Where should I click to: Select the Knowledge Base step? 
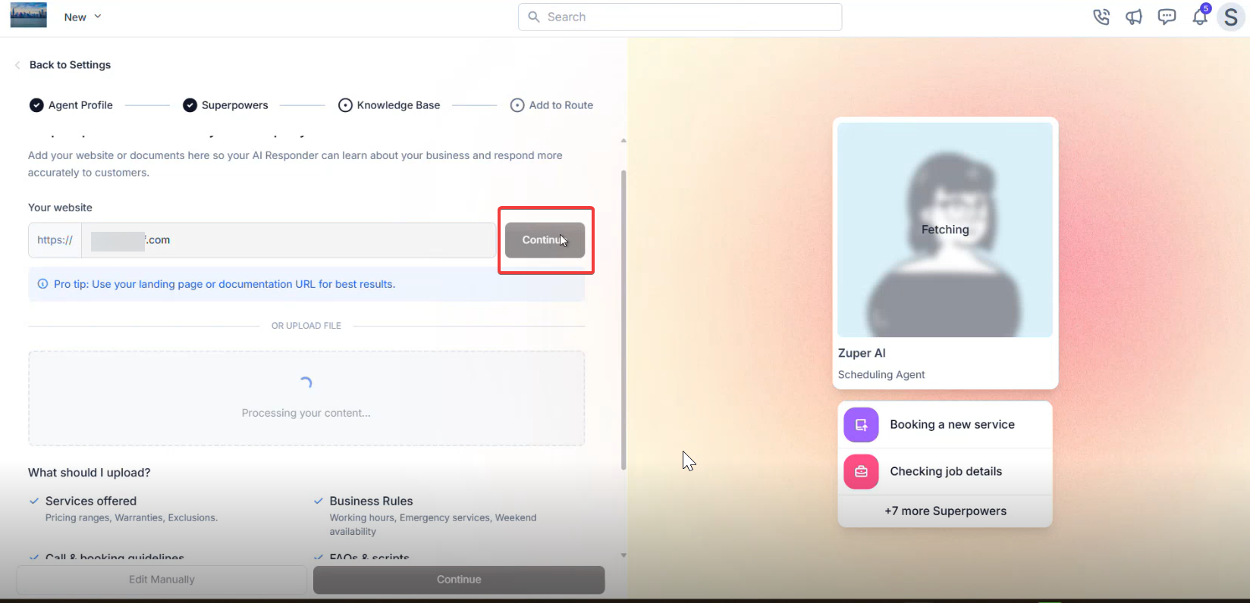(389, 105)
